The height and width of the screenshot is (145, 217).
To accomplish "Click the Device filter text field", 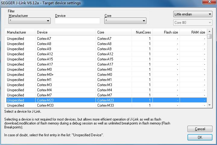I will tap(77, 21).
